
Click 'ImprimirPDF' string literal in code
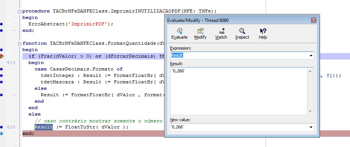(89, 24)
